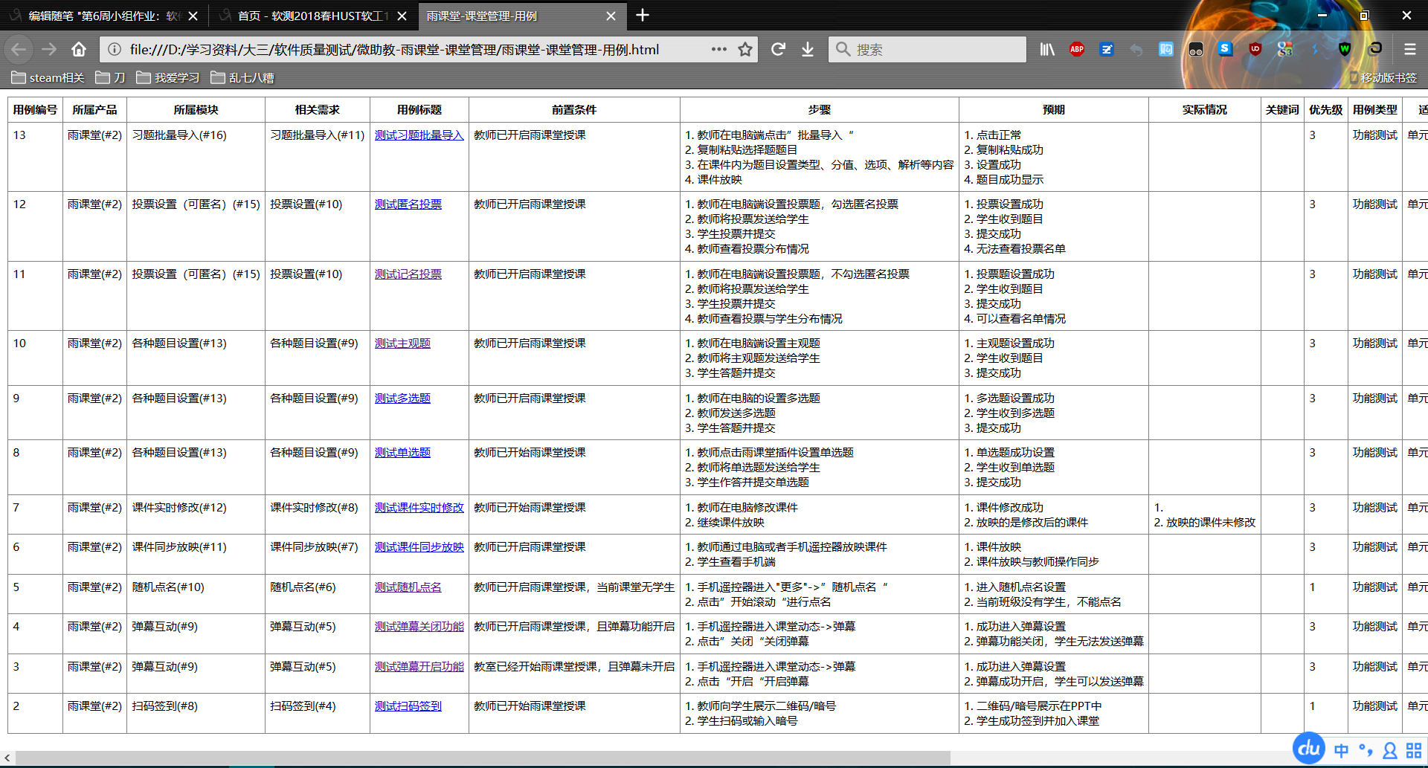Open the 测试匿名投票 link

pos(408,204)
